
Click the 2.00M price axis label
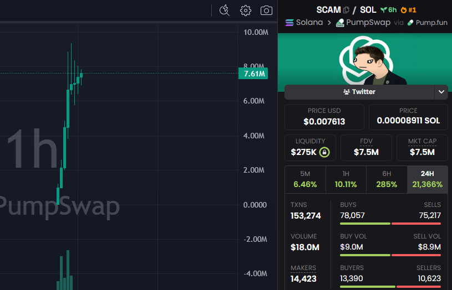(x=253, y=170)
